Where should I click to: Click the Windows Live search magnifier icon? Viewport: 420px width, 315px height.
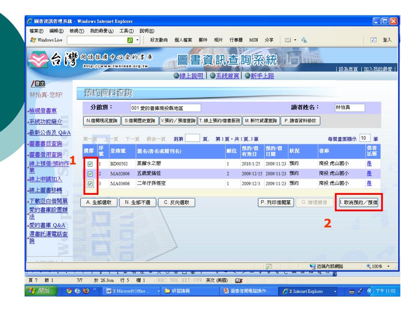[x=130, y=40]
